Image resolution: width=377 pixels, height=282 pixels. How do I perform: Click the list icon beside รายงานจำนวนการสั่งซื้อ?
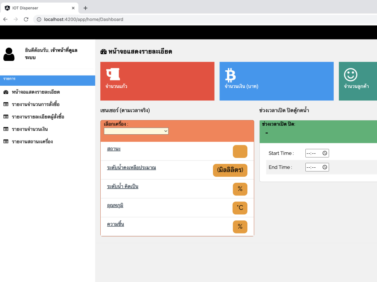[6, 104]
